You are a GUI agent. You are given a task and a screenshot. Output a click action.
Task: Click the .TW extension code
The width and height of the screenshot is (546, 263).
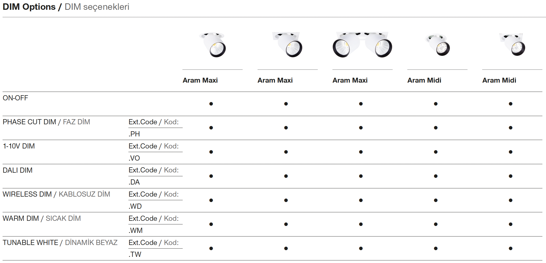tap(135, 255)
